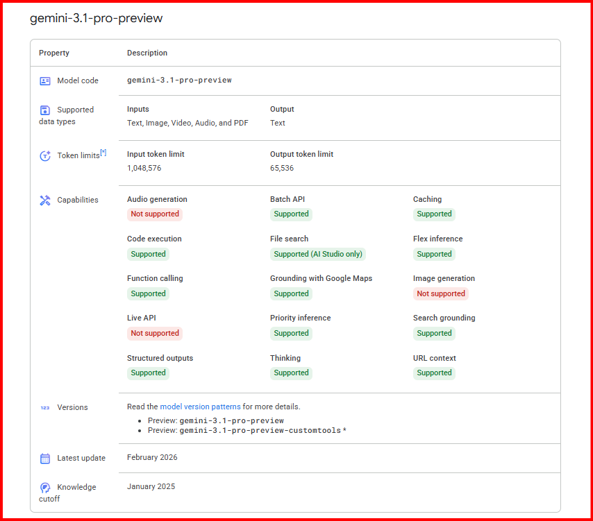Click the Supported badge under Thinking
Viewport: 593px width, 521px height.
(x=291, y=373)
